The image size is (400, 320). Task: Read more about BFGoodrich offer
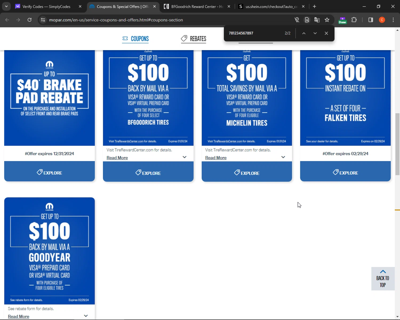point(117,158)
